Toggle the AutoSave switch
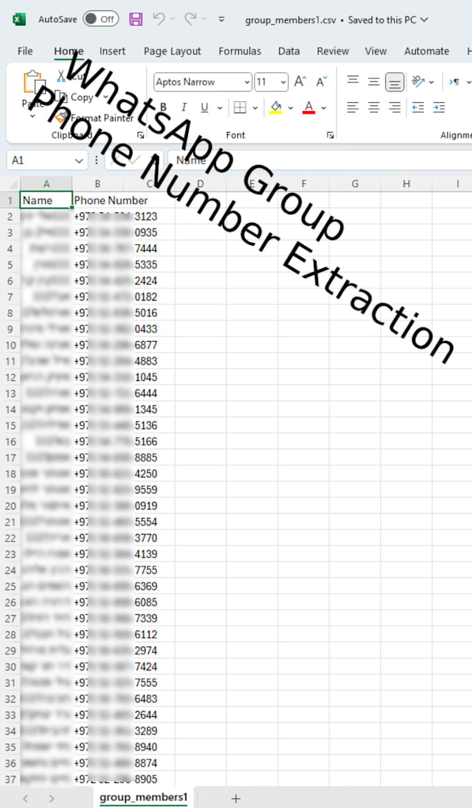The image size is (472, 808). coord(101,19)
